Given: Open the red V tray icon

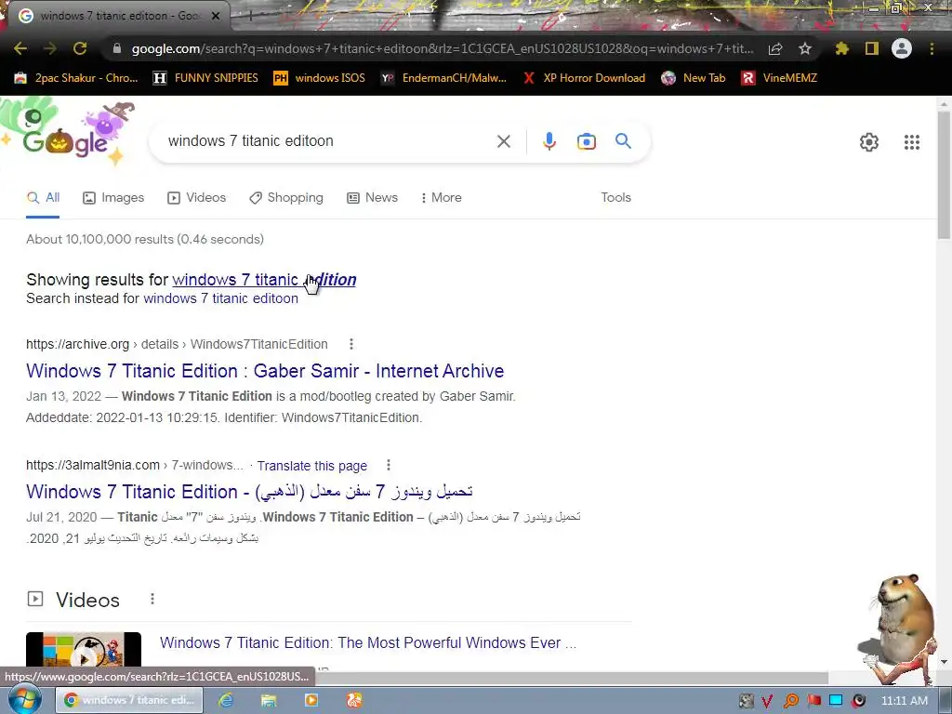Looking at the screenshot, I should tap(767, 701).
